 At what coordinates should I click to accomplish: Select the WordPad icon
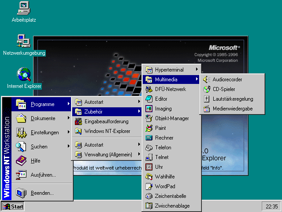pyautogui.click(x=149, y=186)
